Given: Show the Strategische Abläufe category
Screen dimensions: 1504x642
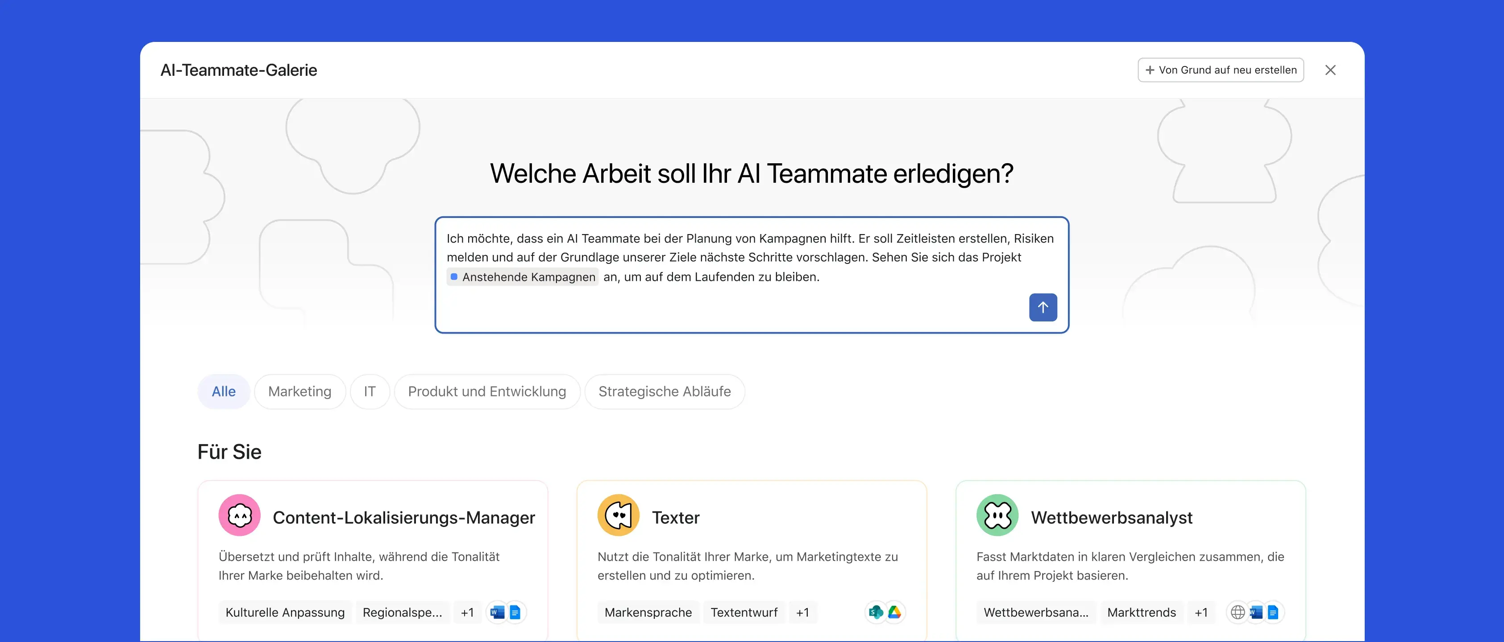Looking at the screenshot, I should 665,391.
